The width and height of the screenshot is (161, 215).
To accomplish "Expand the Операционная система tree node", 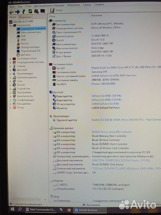I will [10, 63].
